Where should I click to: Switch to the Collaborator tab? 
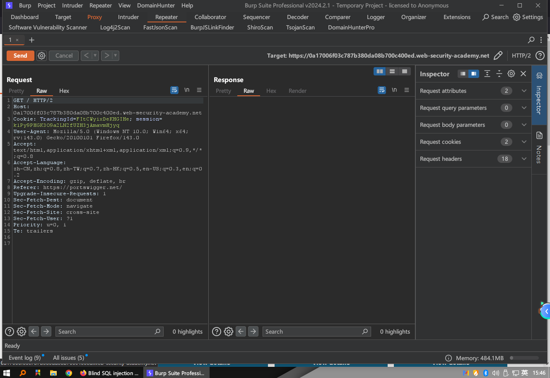click(x=210, y=17)
